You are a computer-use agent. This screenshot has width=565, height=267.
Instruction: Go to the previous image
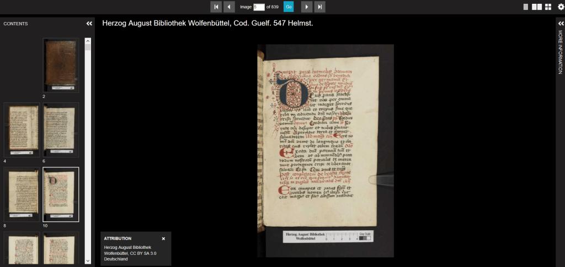(230, 7)
